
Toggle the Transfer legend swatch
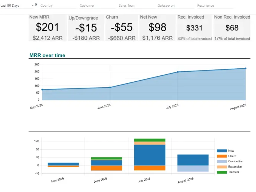pyautogui.click(x=221, y=172)
